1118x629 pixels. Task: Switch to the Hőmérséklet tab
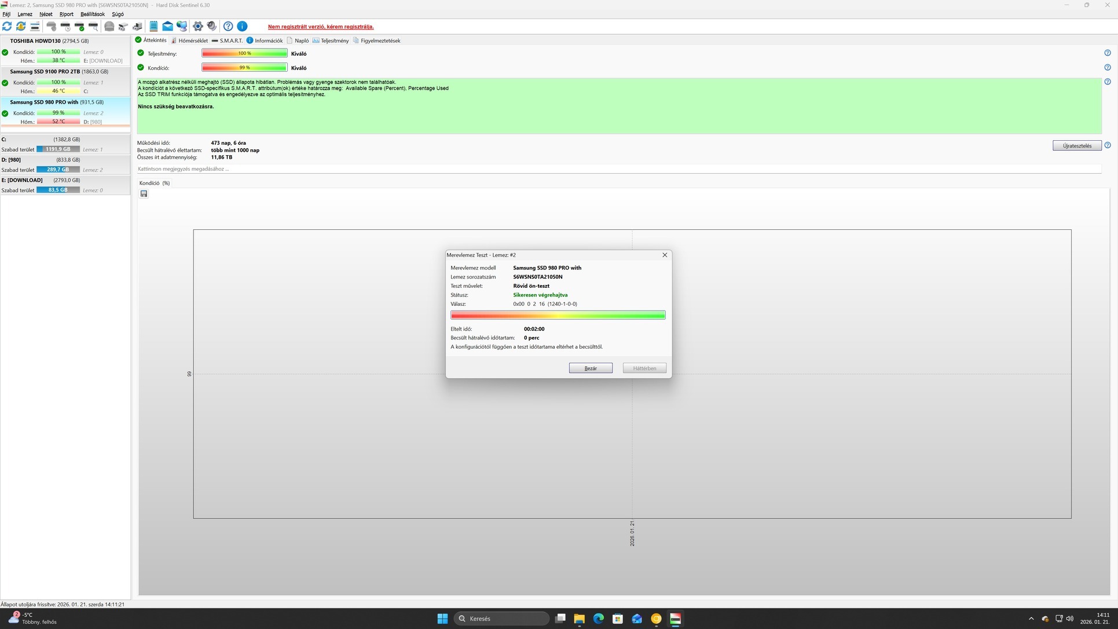pos(190,41)
